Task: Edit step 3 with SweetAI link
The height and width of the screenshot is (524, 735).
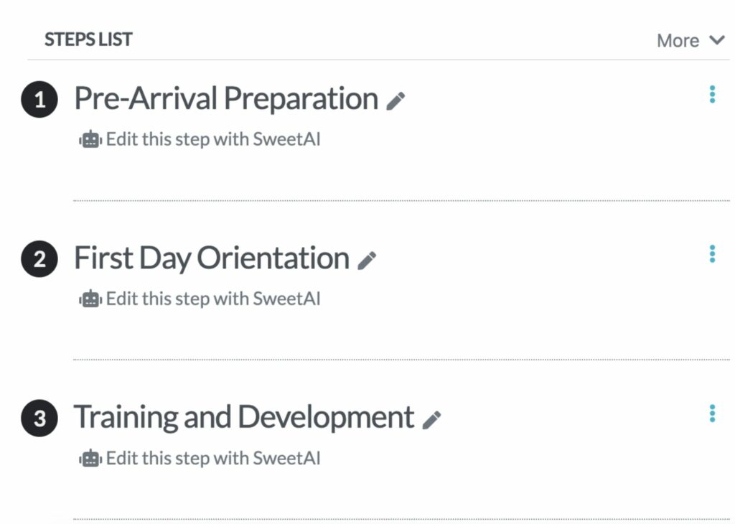Action: pos(212,458)
